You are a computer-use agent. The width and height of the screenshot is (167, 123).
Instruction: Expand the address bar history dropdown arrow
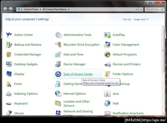coord(136,9)
